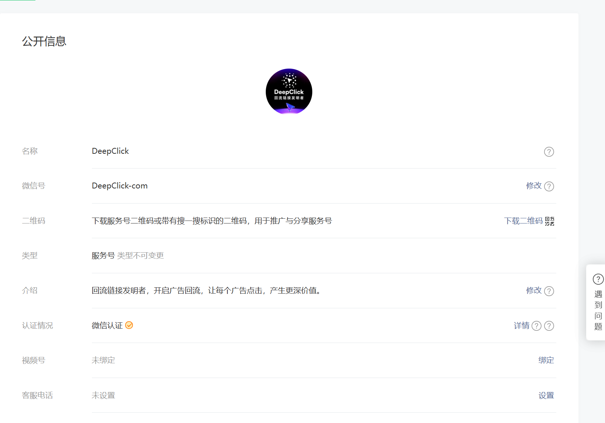Click the 类型 field label

[x=30, y=256]
